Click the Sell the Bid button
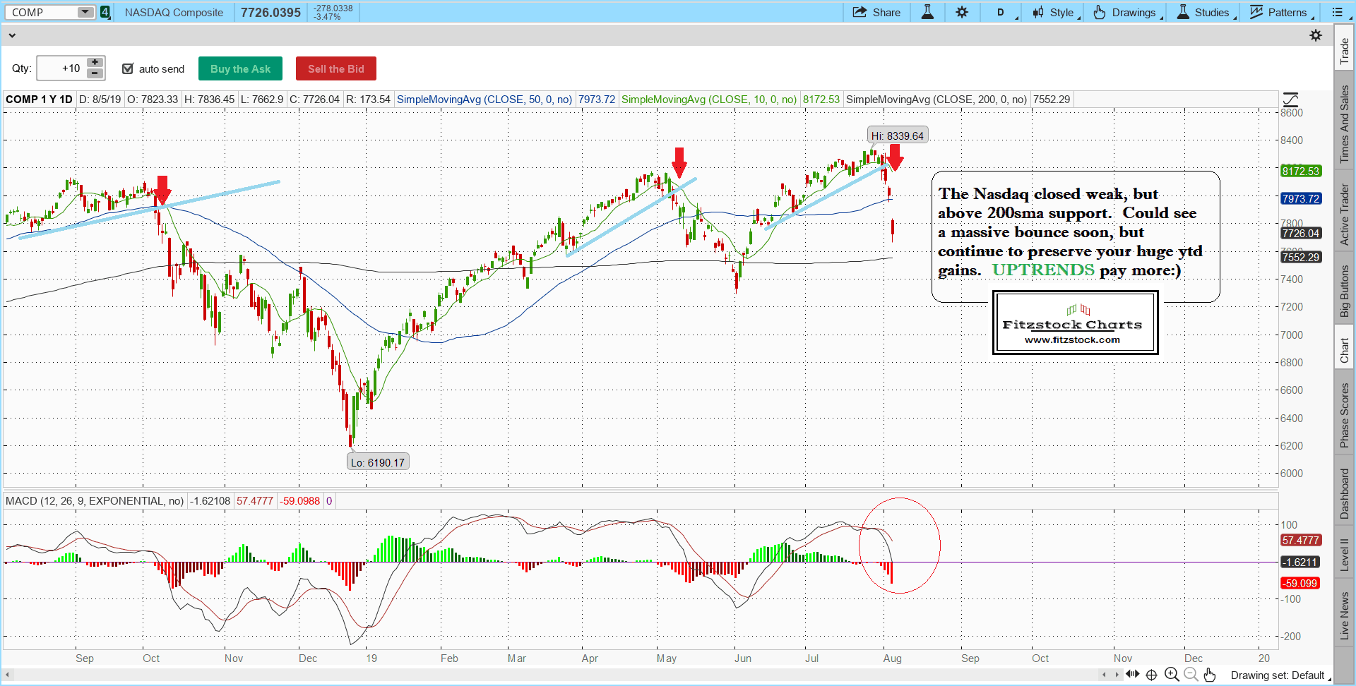 pos(335,68)
